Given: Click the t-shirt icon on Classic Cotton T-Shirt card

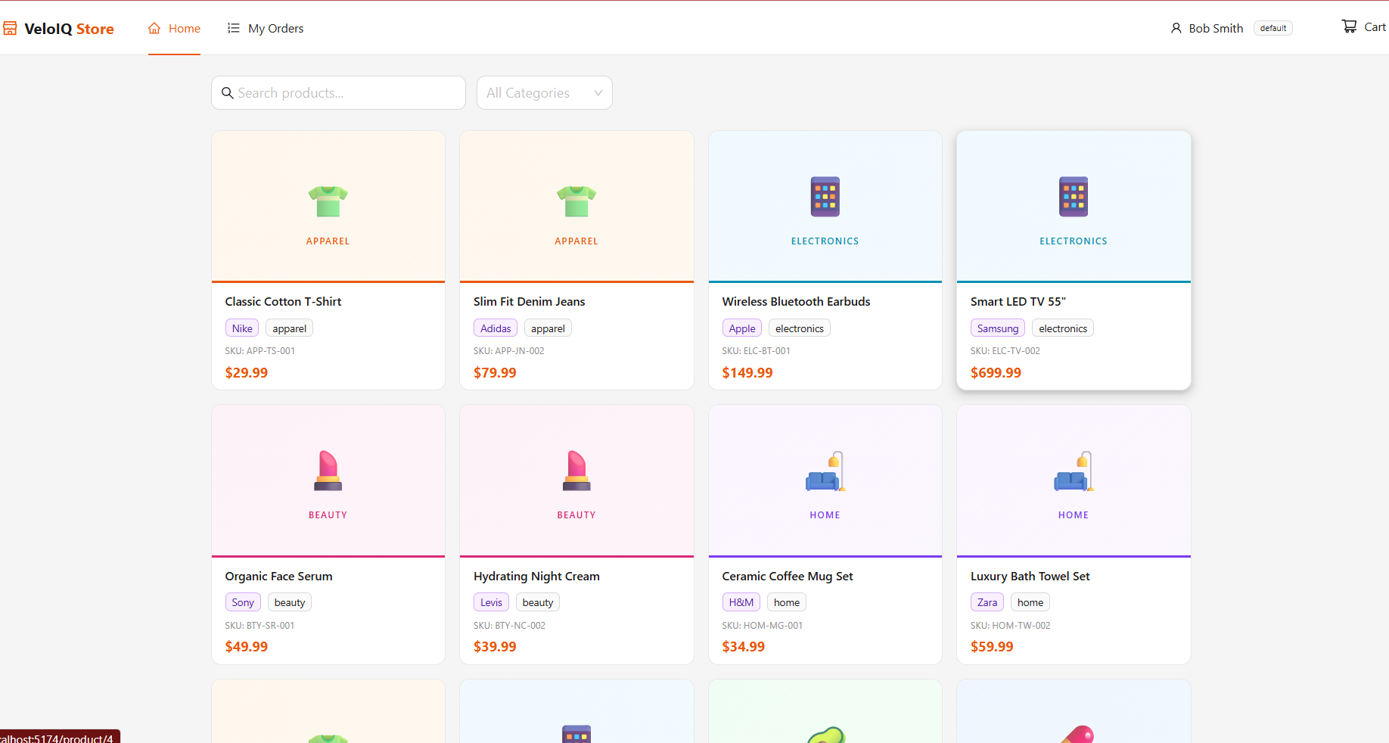Looking at the screenshot, I should click(x=328, y=201).
